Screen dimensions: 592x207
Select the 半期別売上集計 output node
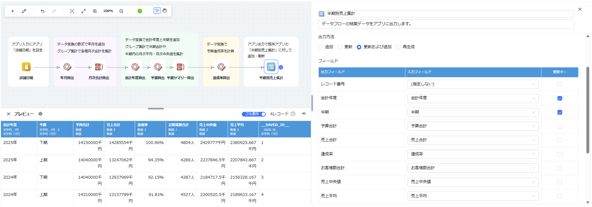pyautogui.click(x=271, y=67)
